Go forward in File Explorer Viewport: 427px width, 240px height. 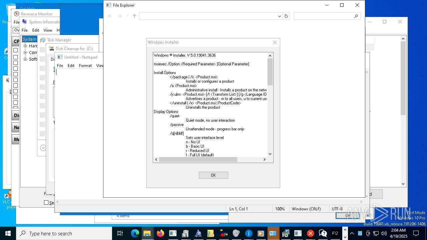119,16
